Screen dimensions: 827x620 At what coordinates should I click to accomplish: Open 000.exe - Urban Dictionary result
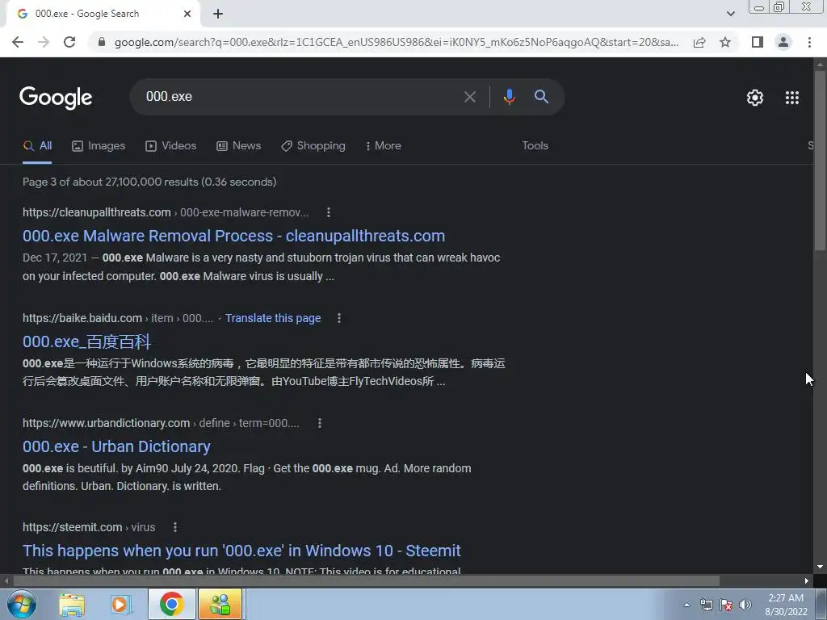(116, 446)
